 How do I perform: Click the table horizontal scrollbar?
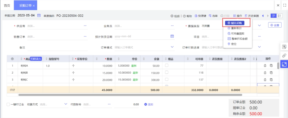(130, 95)
